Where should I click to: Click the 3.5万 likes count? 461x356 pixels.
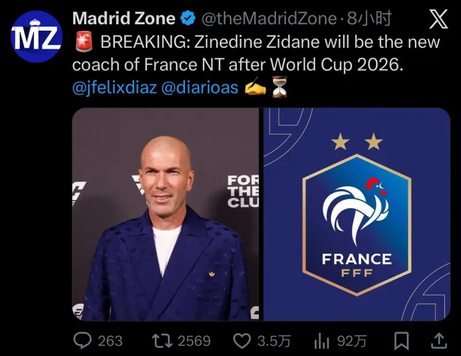pos(274,341)
